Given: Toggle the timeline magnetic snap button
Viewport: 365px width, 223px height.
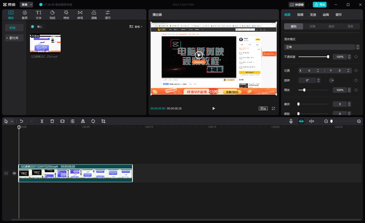Looking at the screenshot, I should (x=301, y=121).
